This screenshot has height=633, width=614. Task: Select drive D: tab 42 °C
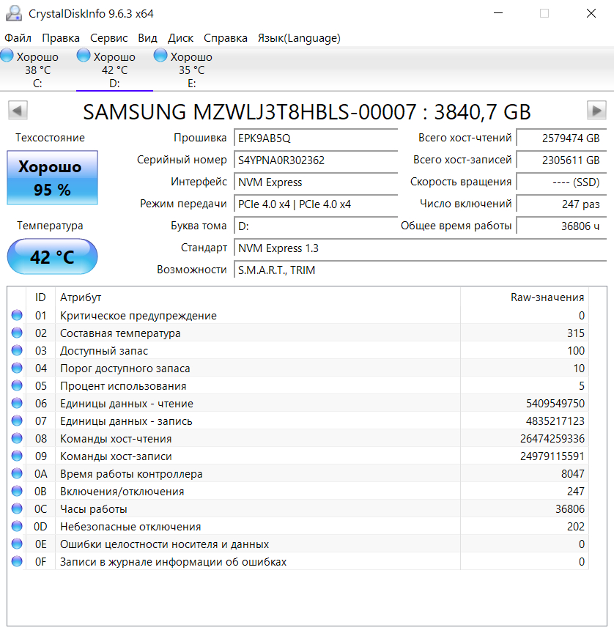pyautogui.click(x=114, y=69)
